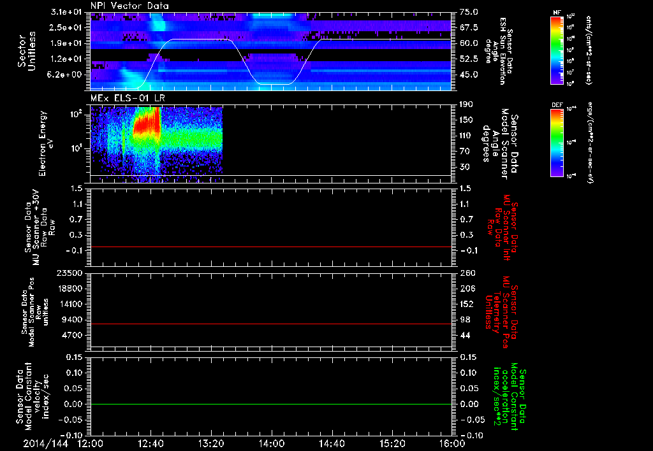Click the red "MU Scanner Inh Raw Data" label
The width and height of the screenshot is (653, 451).
pos(503,227)
